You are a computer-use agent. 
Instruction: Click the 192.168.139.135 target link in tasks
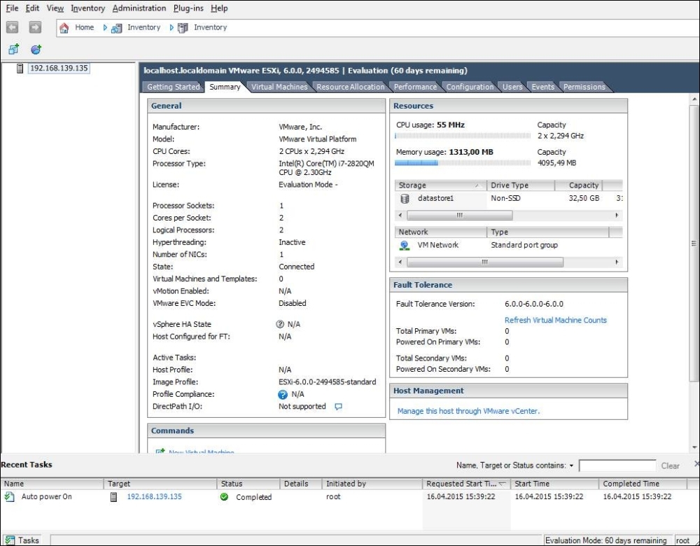pyautogui.click(x=155, y=496)
